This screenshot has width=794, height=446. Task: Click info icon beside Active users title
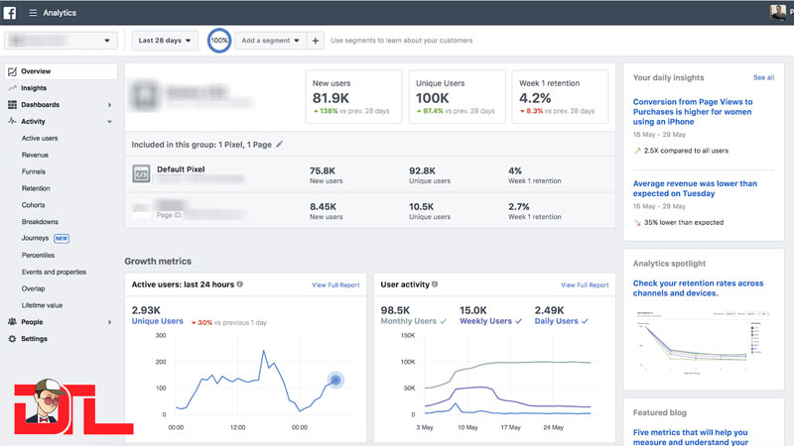pyautogui.click(x=240, y=284)
